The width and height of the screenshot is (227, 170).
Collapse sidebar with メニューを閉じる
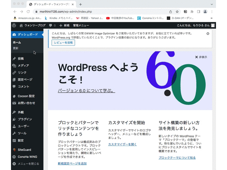tap(26, 164)
